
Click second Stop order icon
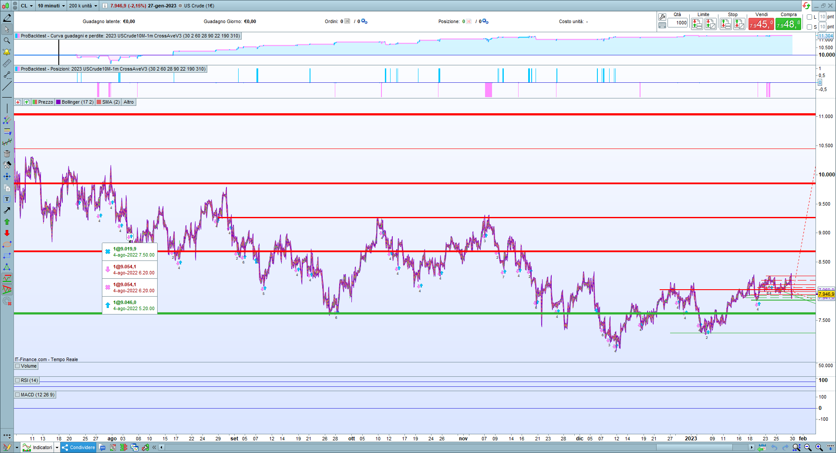click(x=739, y=24)
